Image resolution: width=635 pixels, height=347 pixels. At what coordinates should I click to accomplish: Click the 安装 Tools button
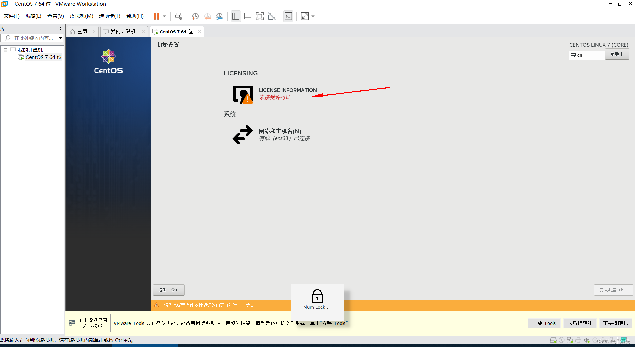coord(544,323)
